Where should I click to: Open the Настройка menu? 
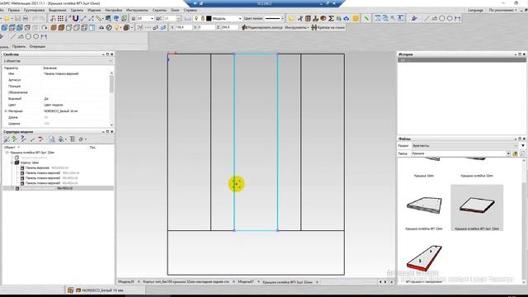click(x=114, y=10)
